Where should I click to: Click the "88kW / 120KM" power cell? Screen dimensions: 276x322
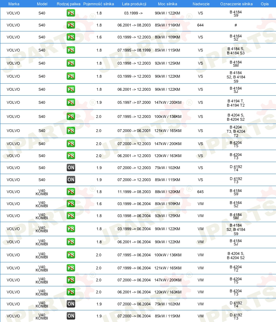168,192
